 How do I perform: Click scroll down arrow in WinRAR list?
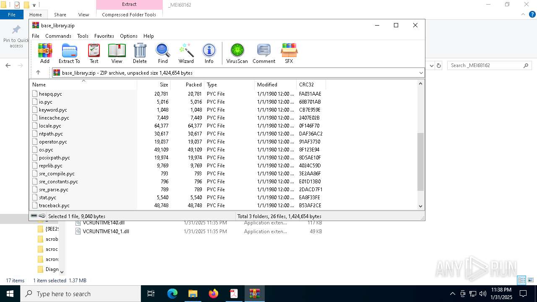[x=421, y=206]
